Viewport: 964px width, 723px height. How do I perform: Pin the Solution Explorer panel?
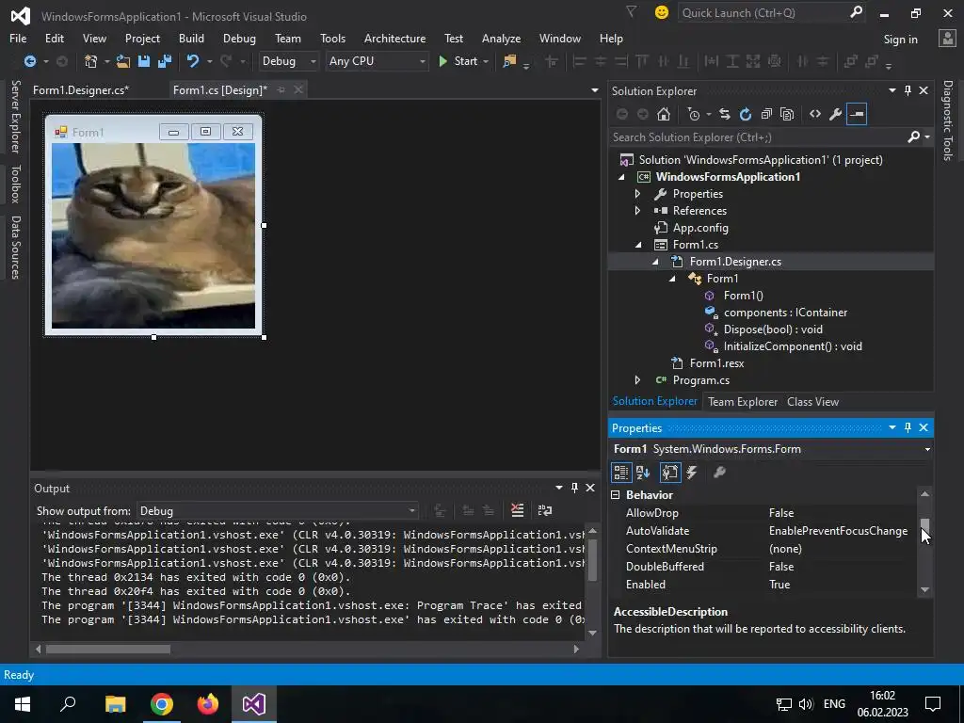tap(908, 90)
